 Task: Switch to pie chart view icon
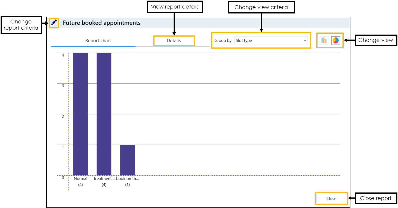pos(335,40)
